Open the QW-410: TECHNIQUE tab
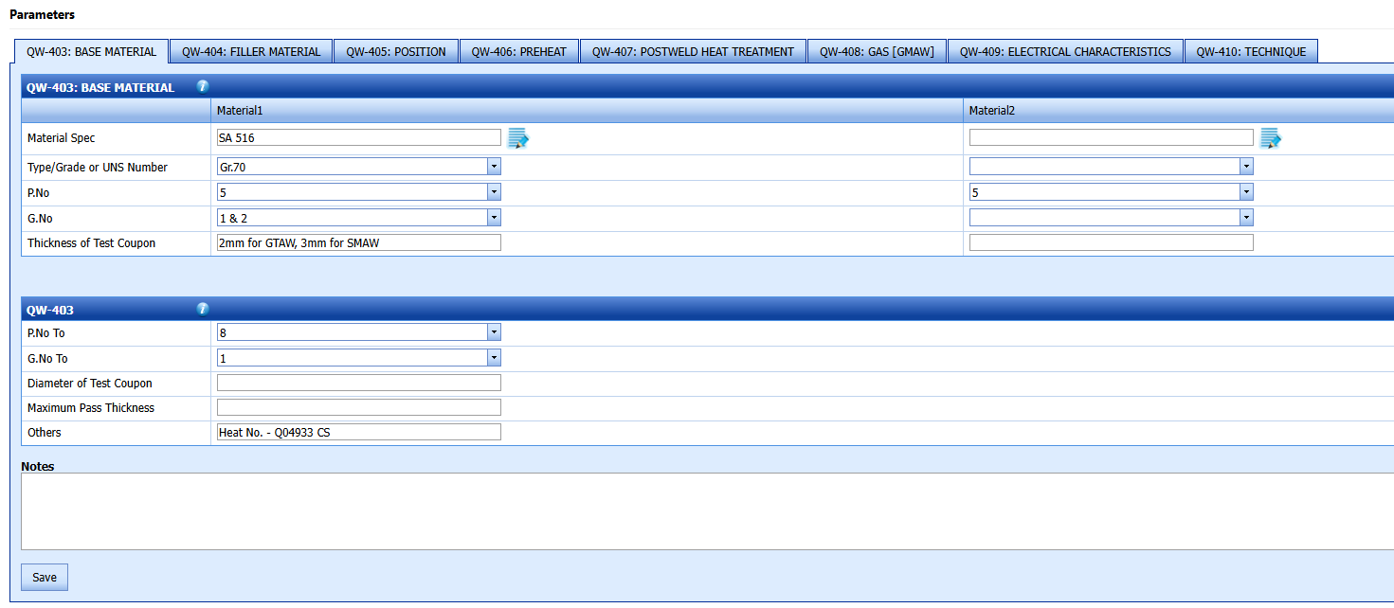The width and height of the screenshot is (1394, 608). 1250,52
